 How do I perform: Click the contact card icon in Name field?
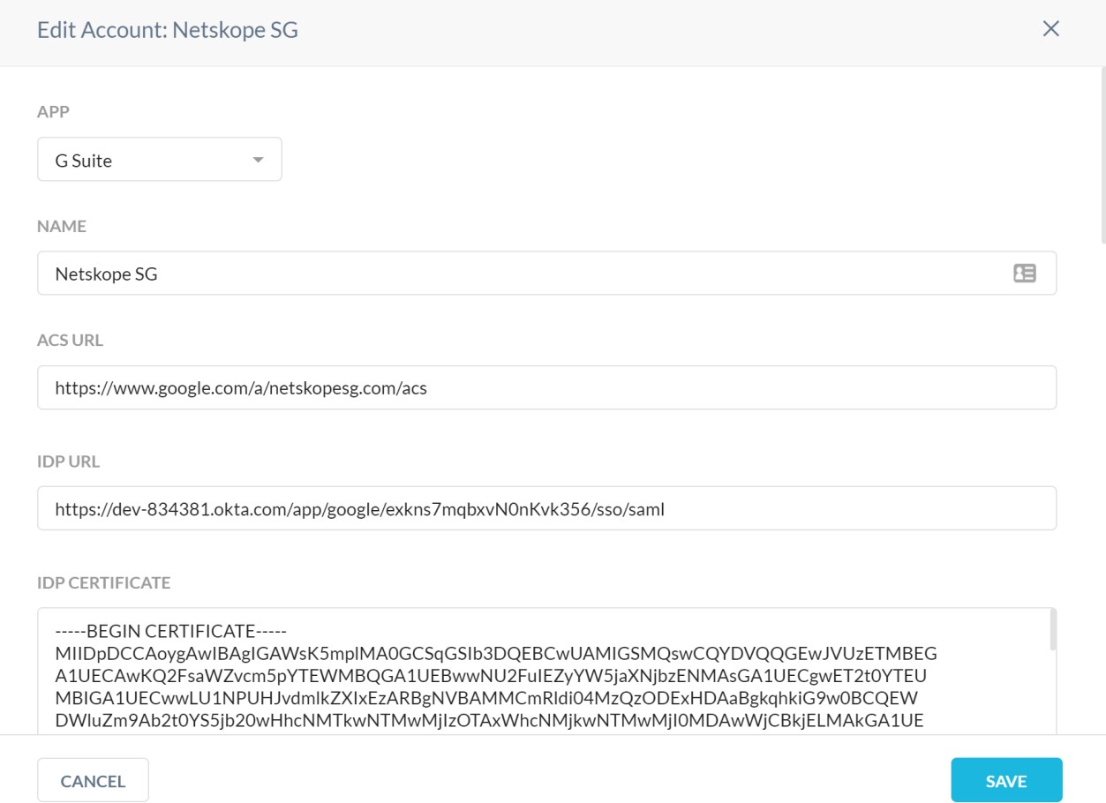[x=1024, y=274]
